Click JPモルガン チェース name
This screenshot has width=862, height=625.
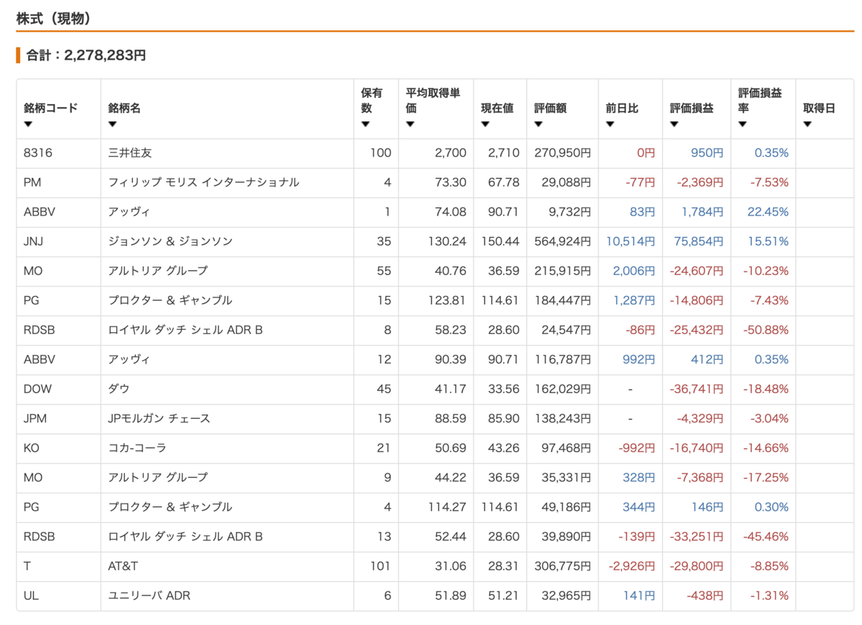pos(159,418)
